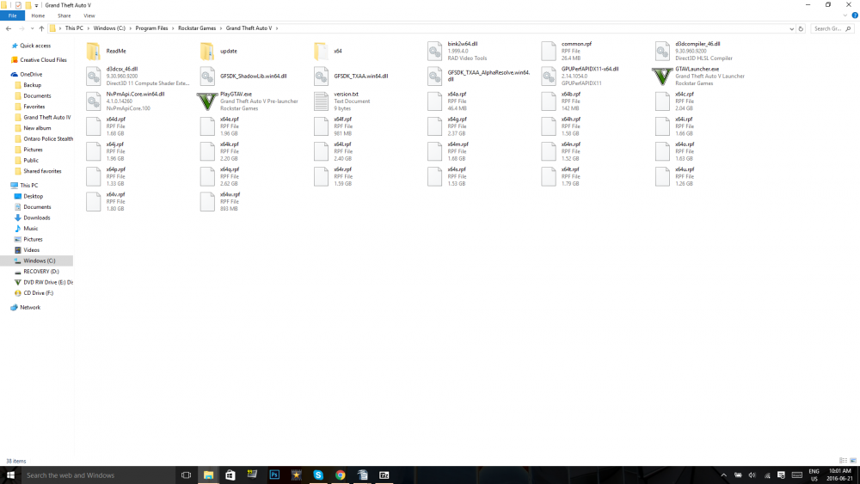The height and width of the screenshot is (484, 860).
Task: Select Network in navigation pane
Action: 29,308
